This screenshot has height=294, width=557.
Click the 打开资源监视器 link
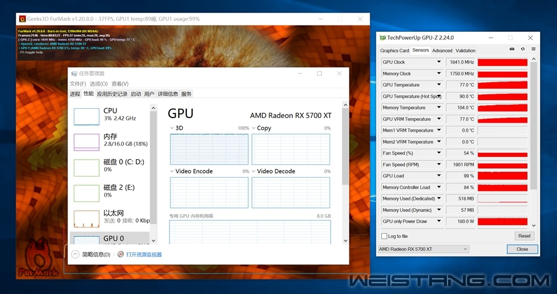(144, 255)
